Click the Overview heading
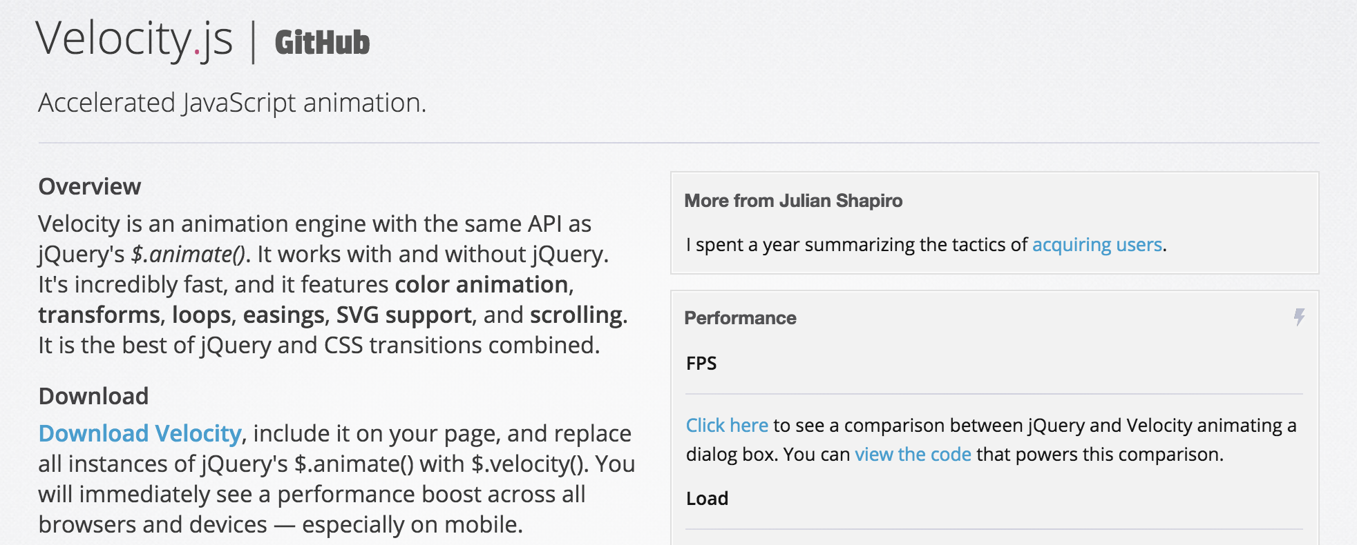The width and height of the screenshot is (1357, 545). pyautogui.click(x=90, y=186)
